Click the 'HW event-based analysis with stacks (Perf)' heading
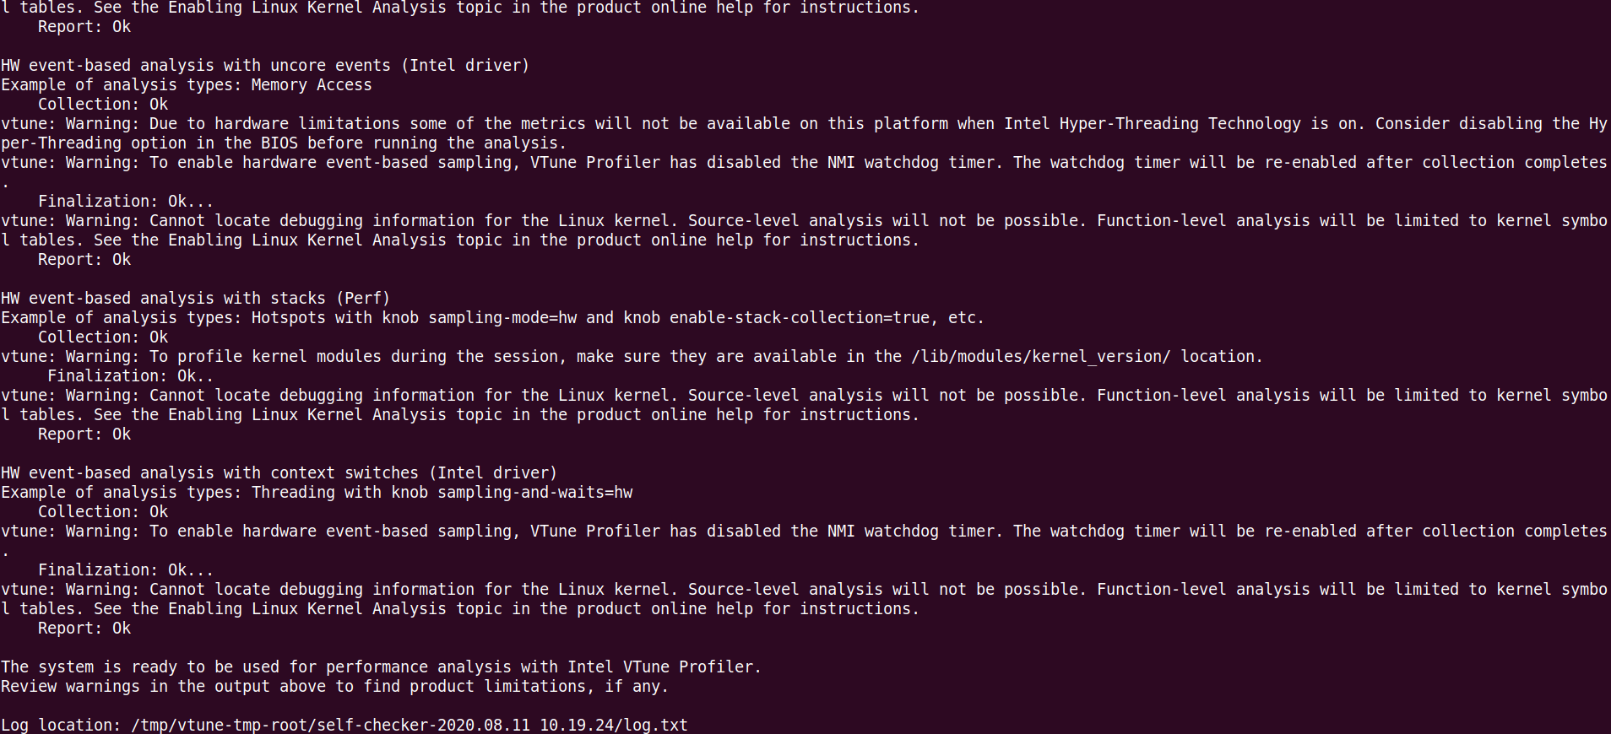 pyautogui.click(x=195, y=299)
